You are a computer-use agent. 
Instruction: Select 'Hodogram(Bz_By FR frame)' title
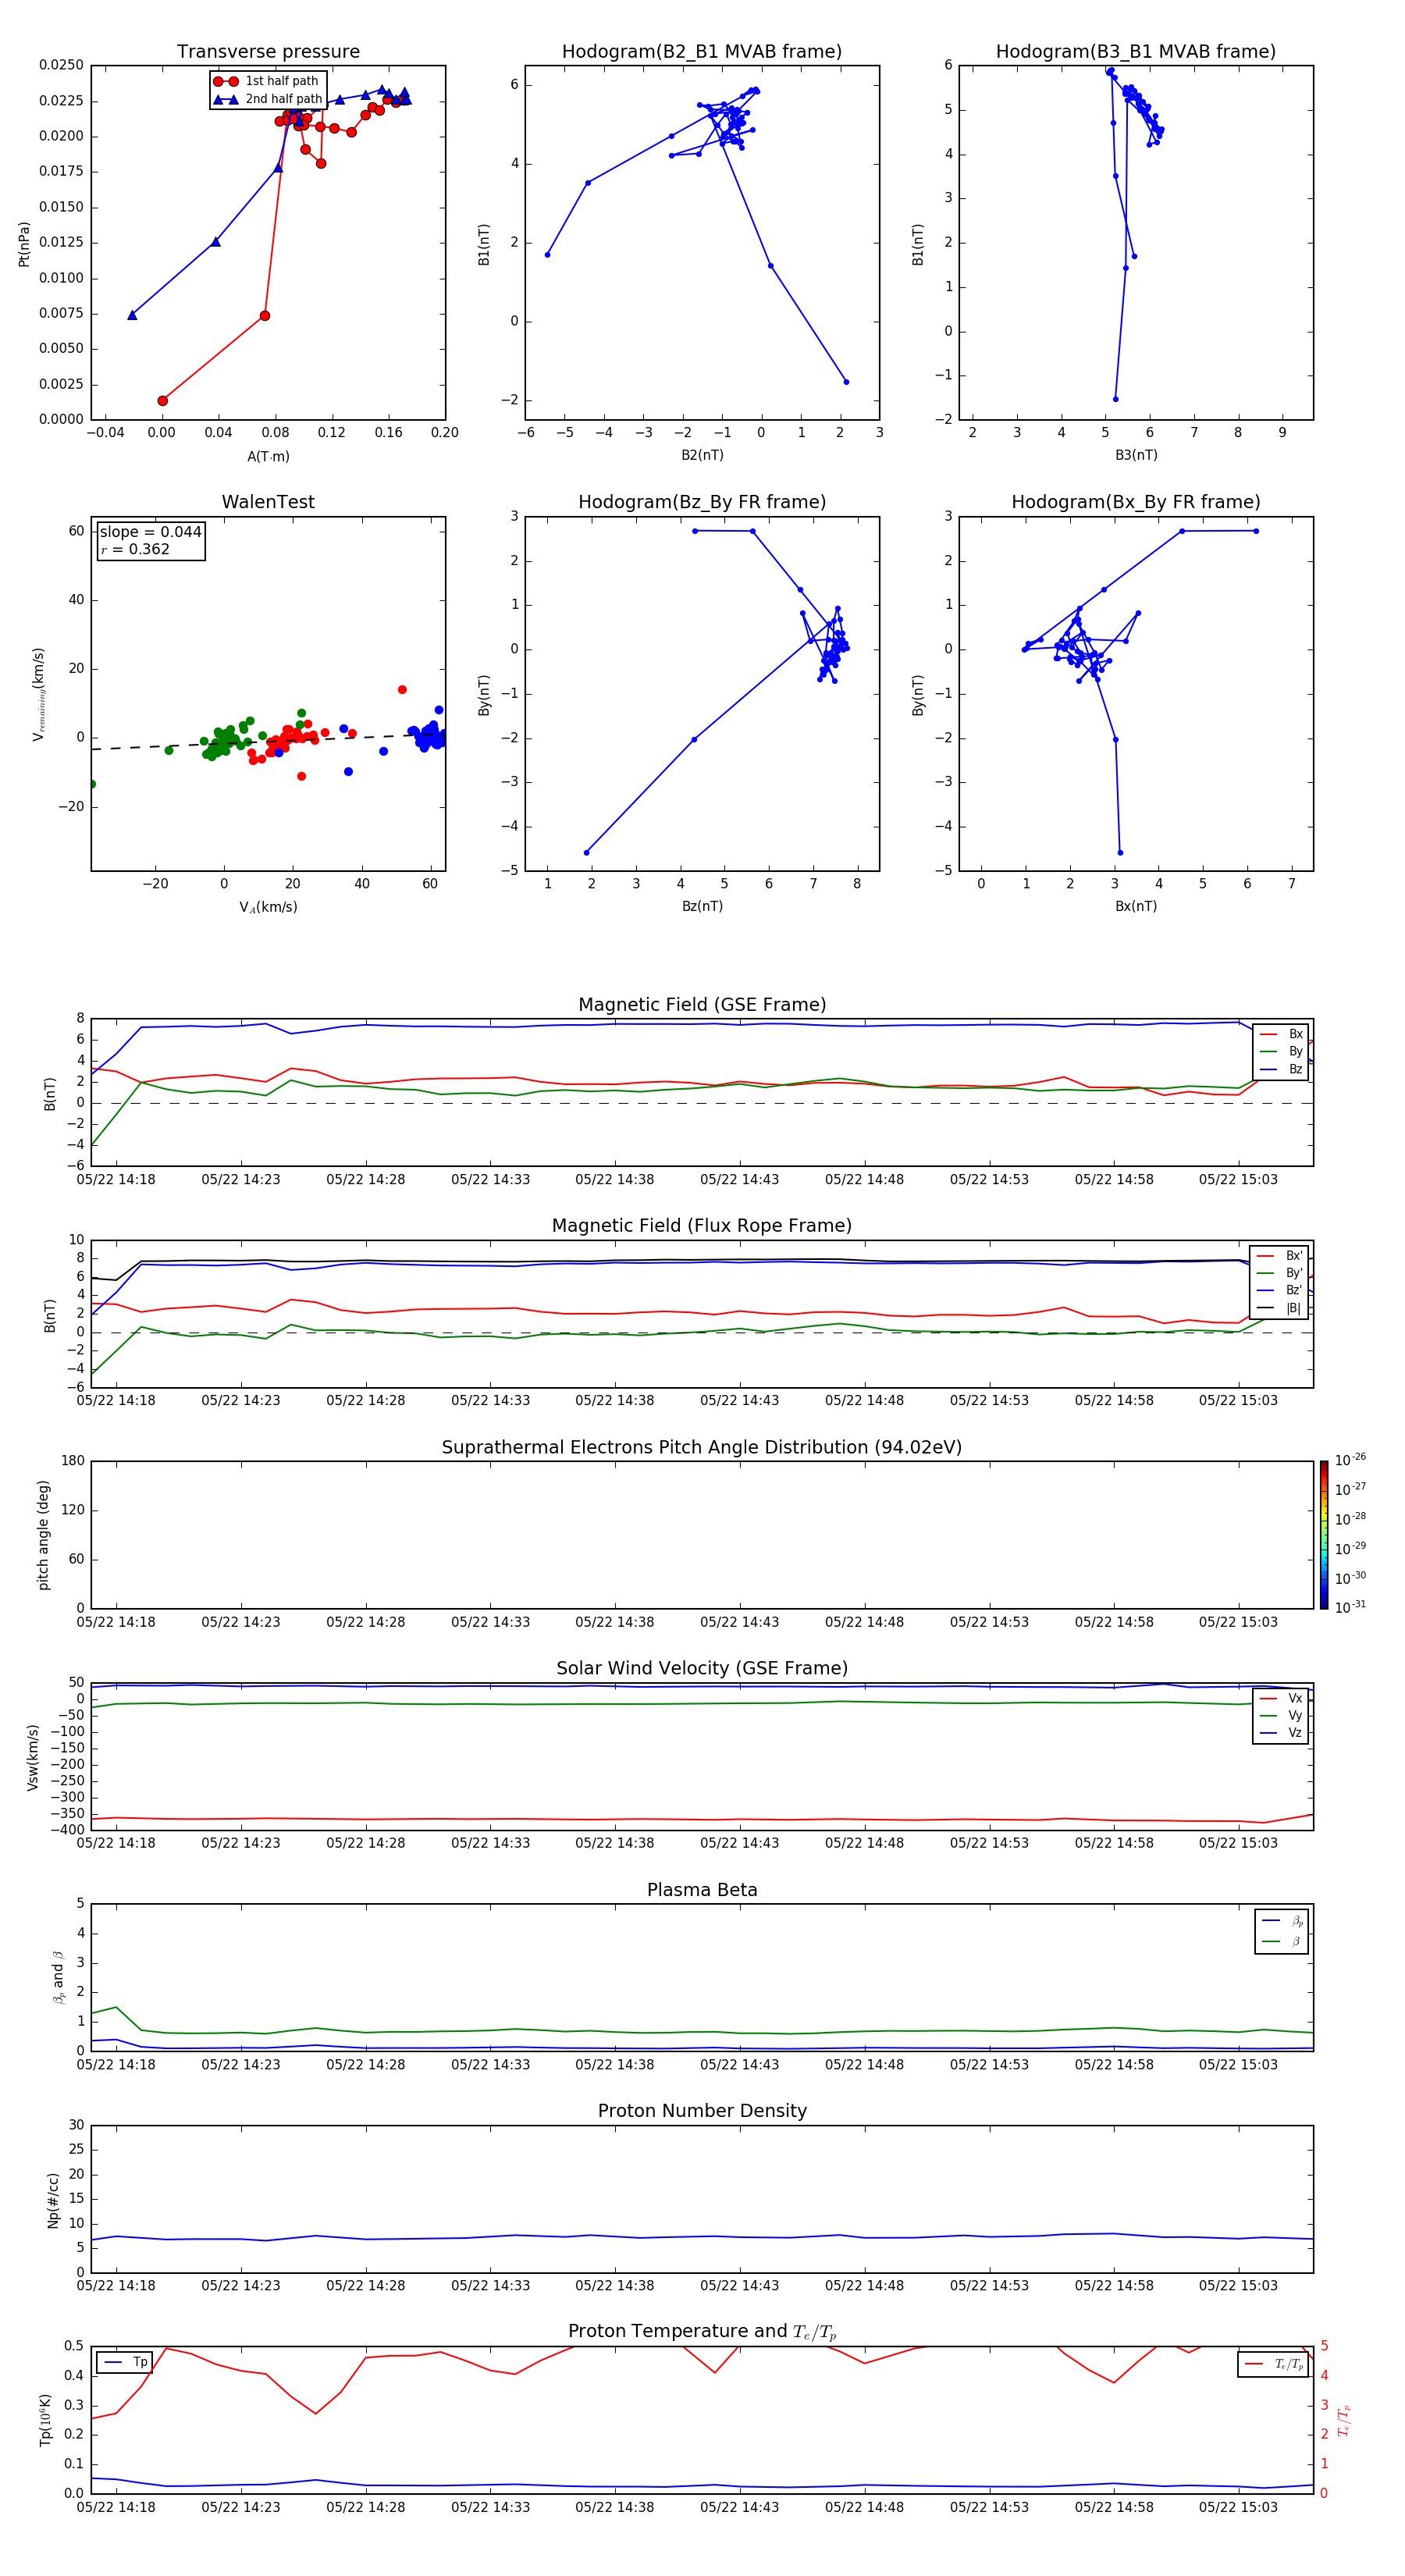tap(702, 502)
